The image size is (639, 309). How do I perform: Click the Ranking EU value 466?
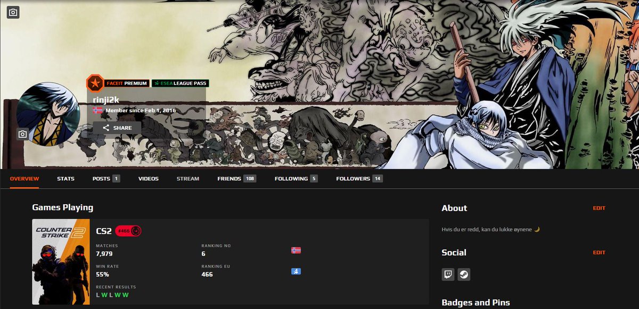(207, 274)
